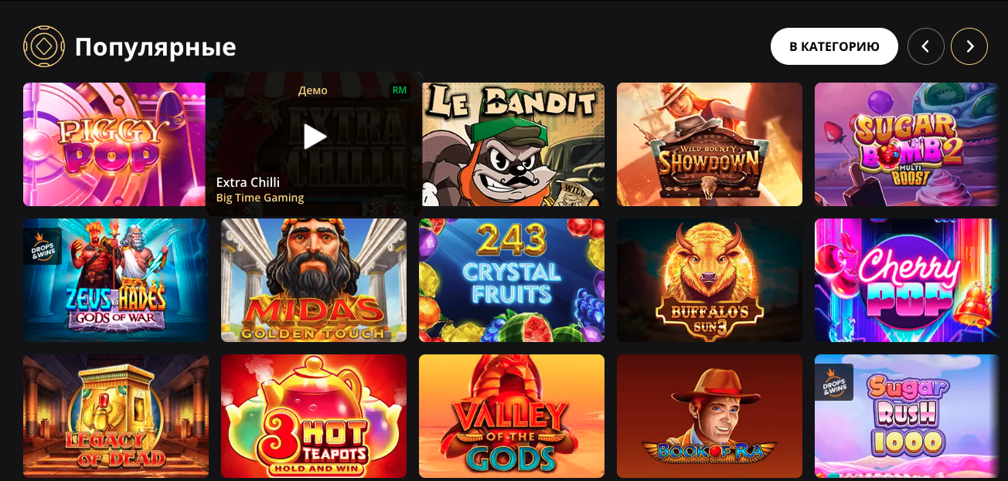Image resolution: width=1008 pixels, height=481 pixels.
Task: Open the Le Bandit game tile
Action: coord(512,144)
